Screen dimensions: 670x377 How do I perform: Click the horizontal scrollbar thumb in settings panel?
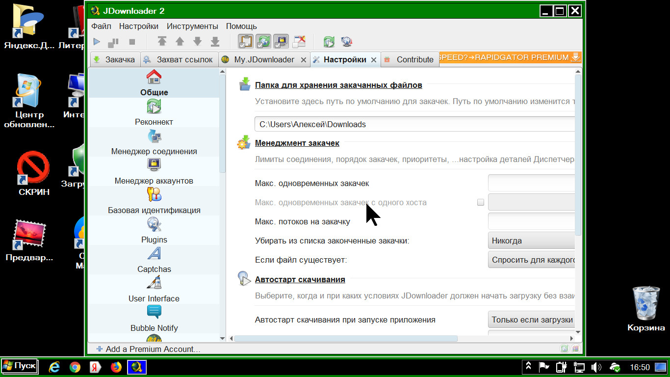(x=346, y=338)
